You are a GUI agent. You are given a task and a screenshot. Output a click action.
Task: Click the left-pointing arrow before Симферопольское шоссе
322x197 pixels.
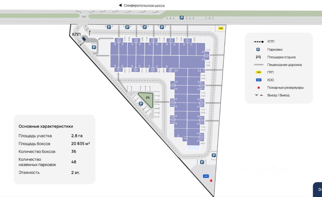tap(120, 5)
